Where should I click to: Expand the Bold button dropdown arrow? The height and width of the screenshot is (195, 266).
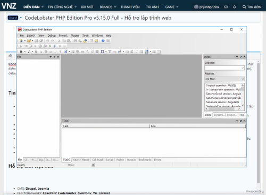25,52
